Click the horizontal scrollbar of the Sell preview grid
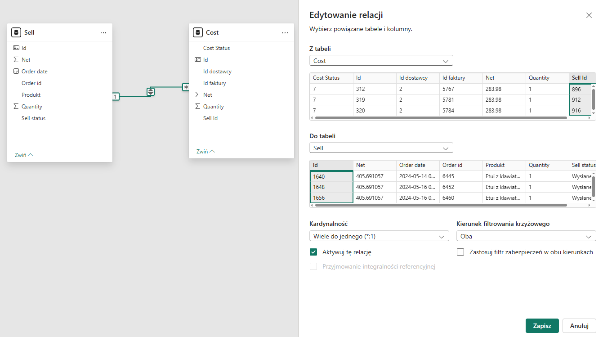The width and height of the screenshot is (603, 337). (441, 205)
